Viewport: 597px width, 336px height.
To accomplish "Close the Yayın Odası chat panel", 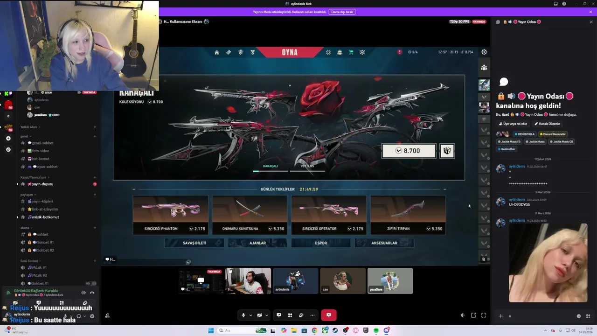I will (591, 22).
